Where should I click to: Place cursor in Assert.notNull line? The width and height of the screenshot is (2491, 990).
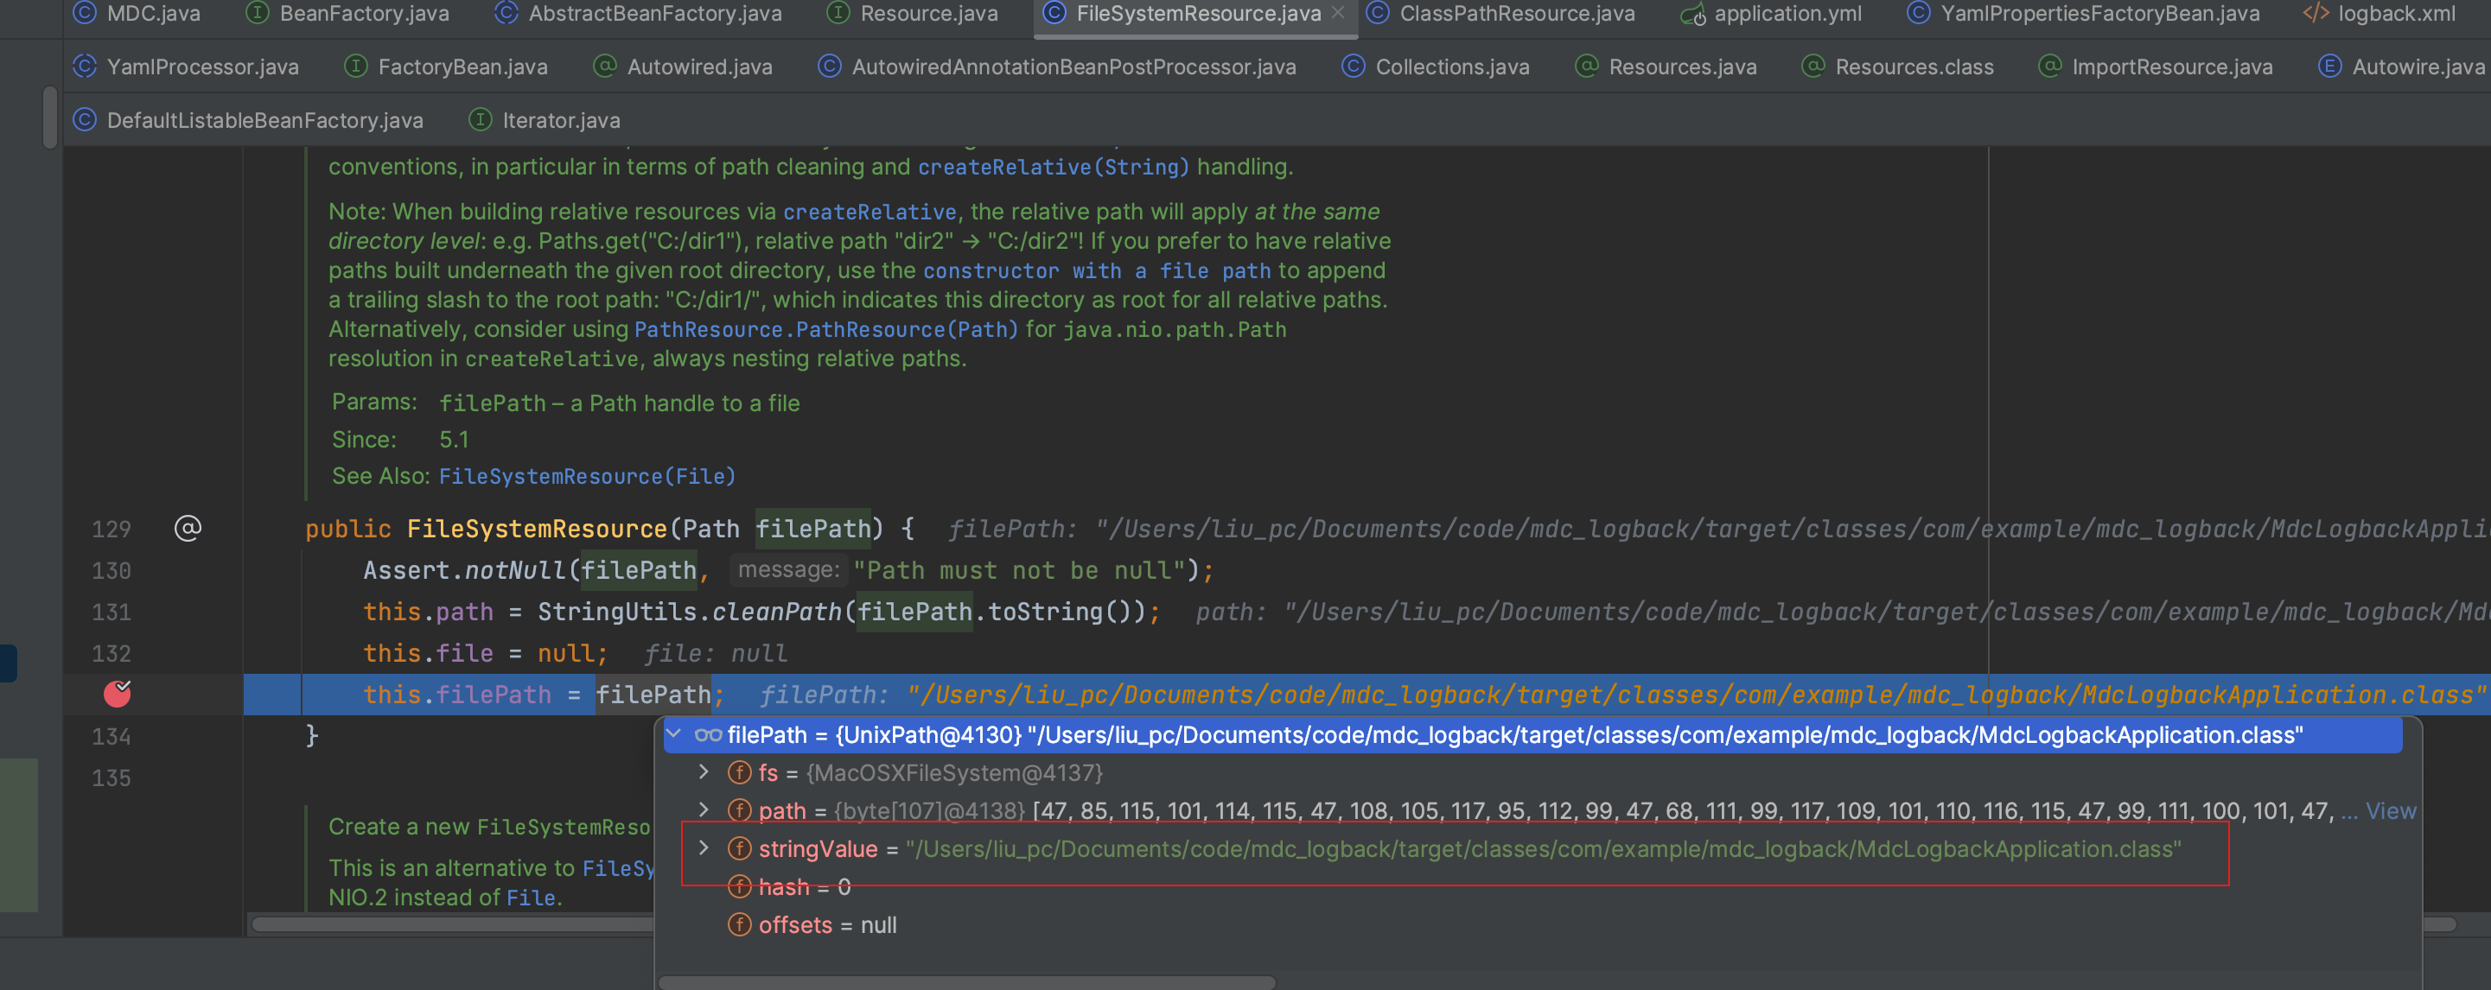(788, 570)
